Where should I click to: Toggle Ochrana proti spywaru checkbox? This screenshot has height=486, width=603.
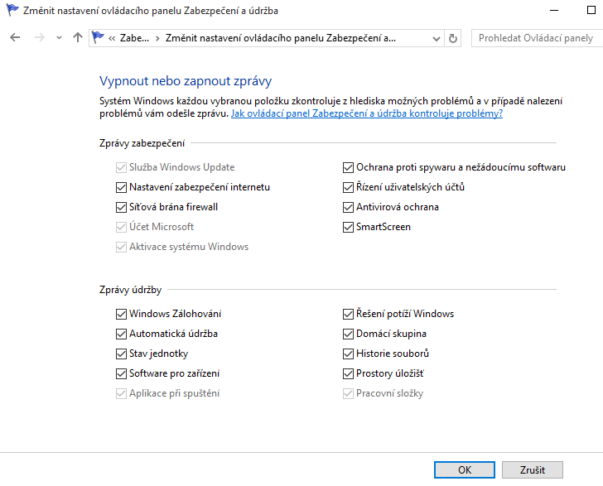point(348,167)
